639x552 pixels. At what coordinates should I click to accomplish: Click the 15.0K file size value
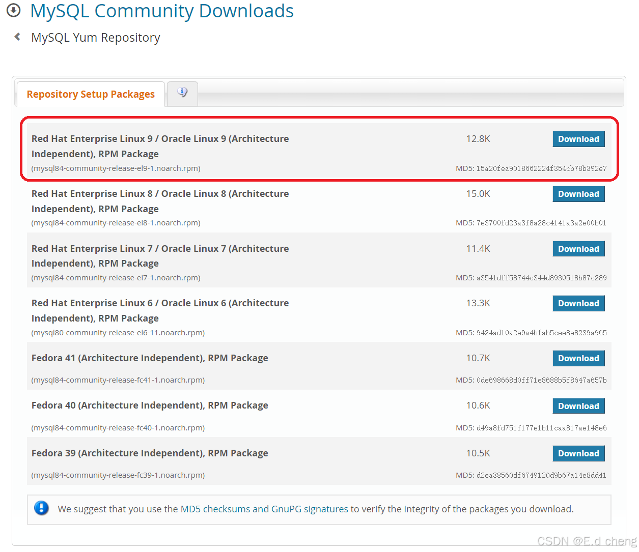click(x=478, y=194)
